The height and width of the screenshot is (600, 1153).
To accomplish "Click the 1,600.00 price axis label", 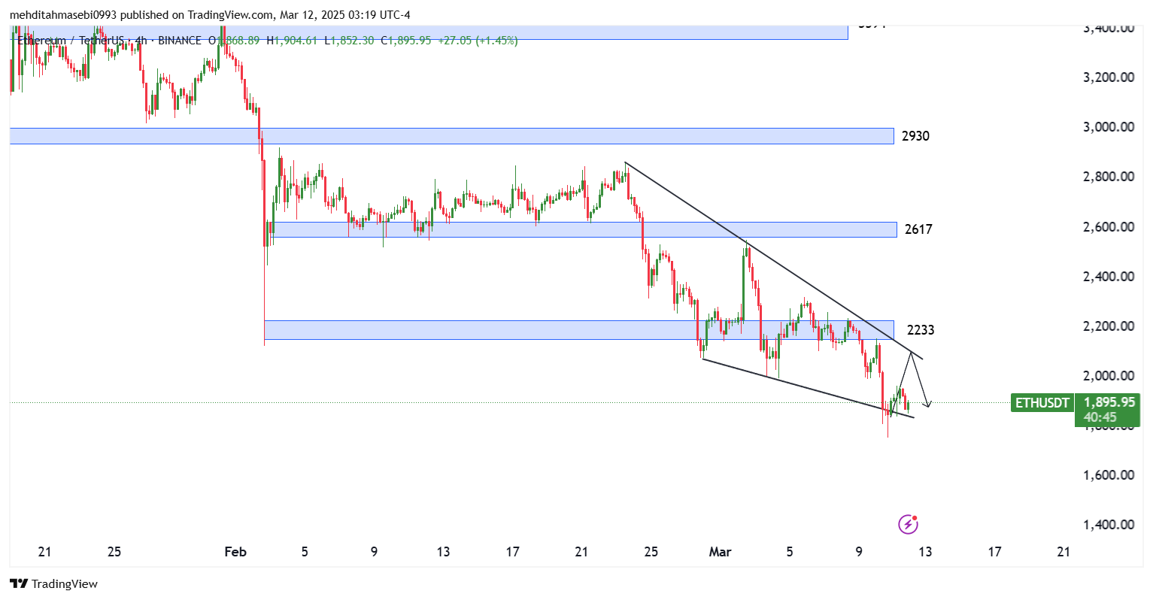I will [x=1109, y=475].
